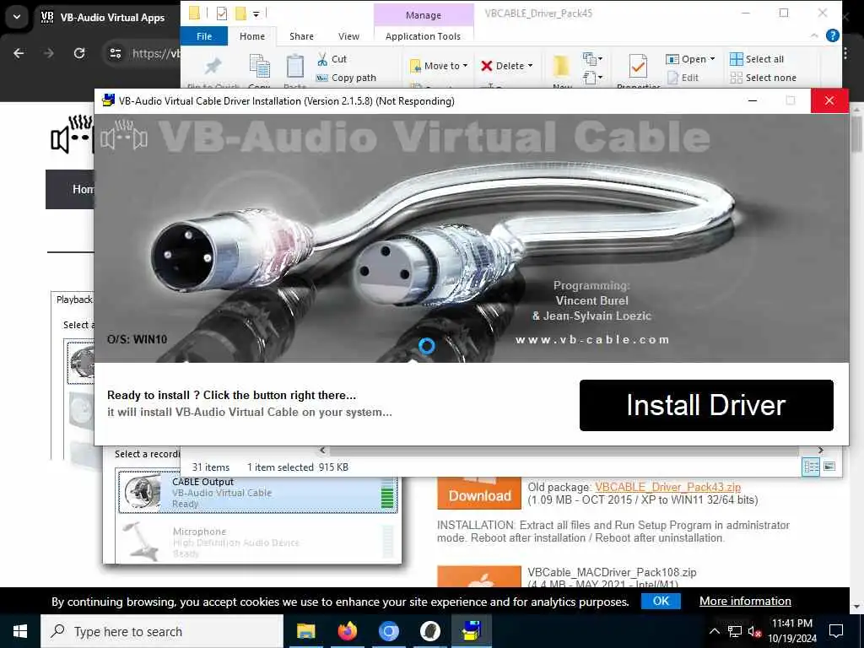This screenshot has width=864, height=648.
Task: Switch to Home tab in File Explorer ribbon
Action: (x=252, y=36)
